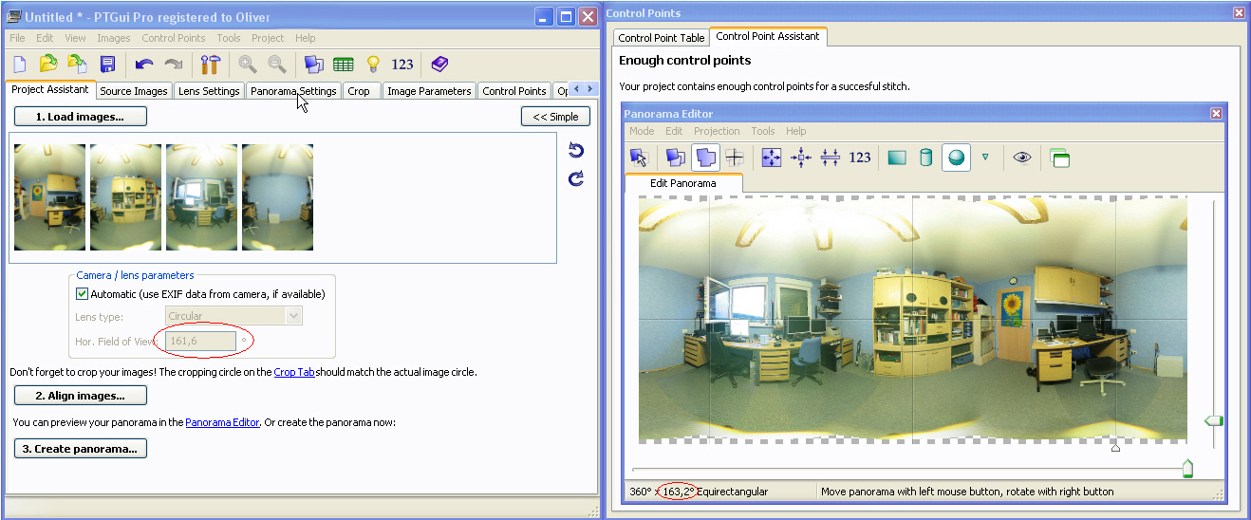Follow the Crop Tab link
Screen dimensions: 1251x520
click(x=294, y=372)
